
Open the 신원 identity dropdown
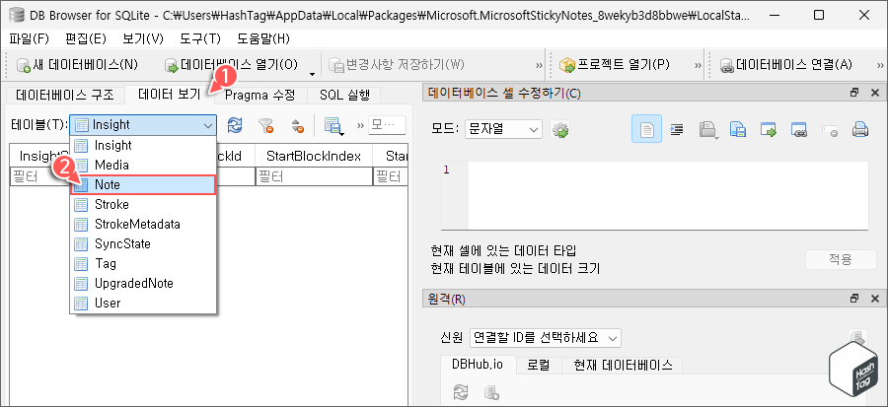coord(545,338)
